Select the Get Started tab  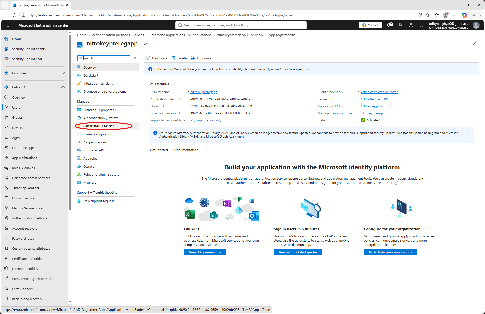pyautogui.click(x=159, y=150)
